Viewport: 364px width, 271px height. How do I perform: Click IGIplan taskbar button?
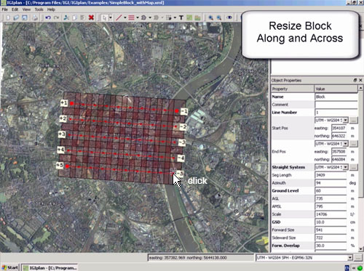50,267
